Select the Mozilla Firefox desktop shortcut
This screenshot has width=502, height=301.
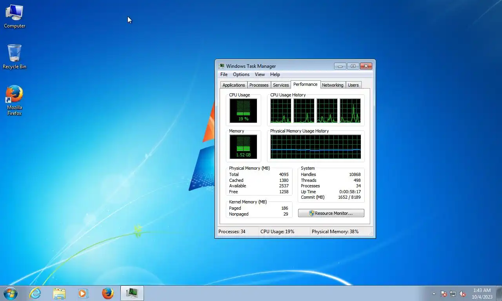pos(15,100)
